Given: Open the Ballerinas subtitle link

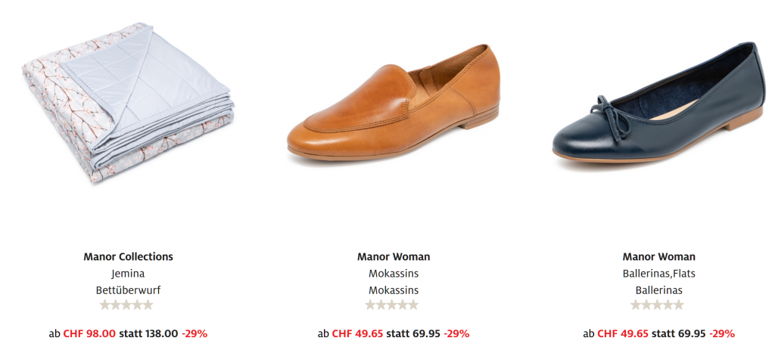Looking at the screenshot, I should click(659, 290).
